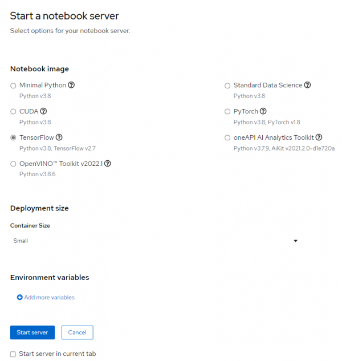This screenshot has height=361, width=342.
Task: Click help icon beside oneAPI AI Analytics Toolkit
Action: pyautogui.click(x=319, y=137)
